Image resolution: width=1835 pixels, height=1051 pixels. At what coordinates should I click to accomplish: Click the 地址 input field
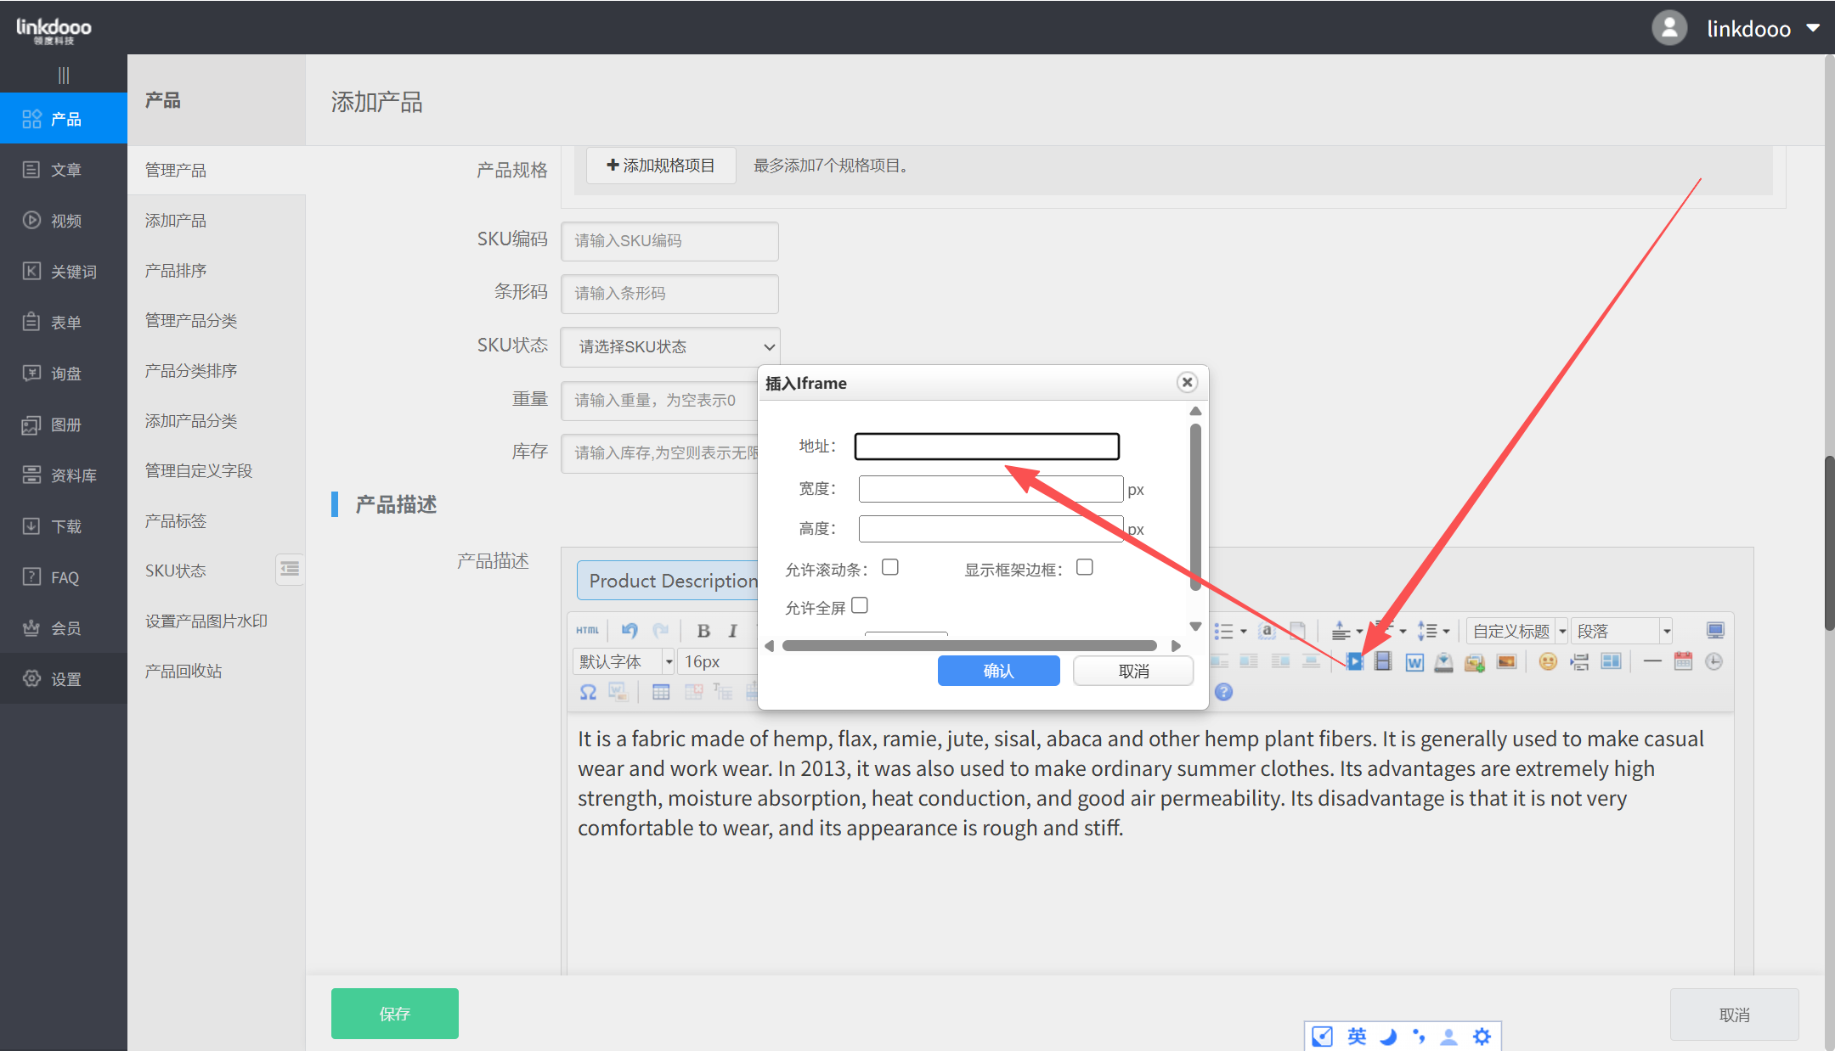tap(986, 447)
